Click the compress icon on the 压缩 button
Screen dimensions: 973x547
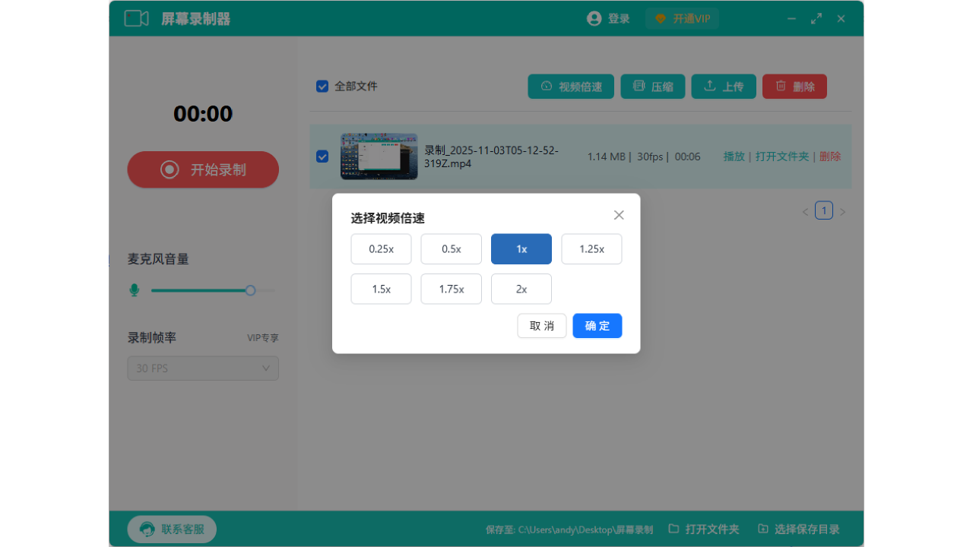pyautogui.click(x=639, y=86)
